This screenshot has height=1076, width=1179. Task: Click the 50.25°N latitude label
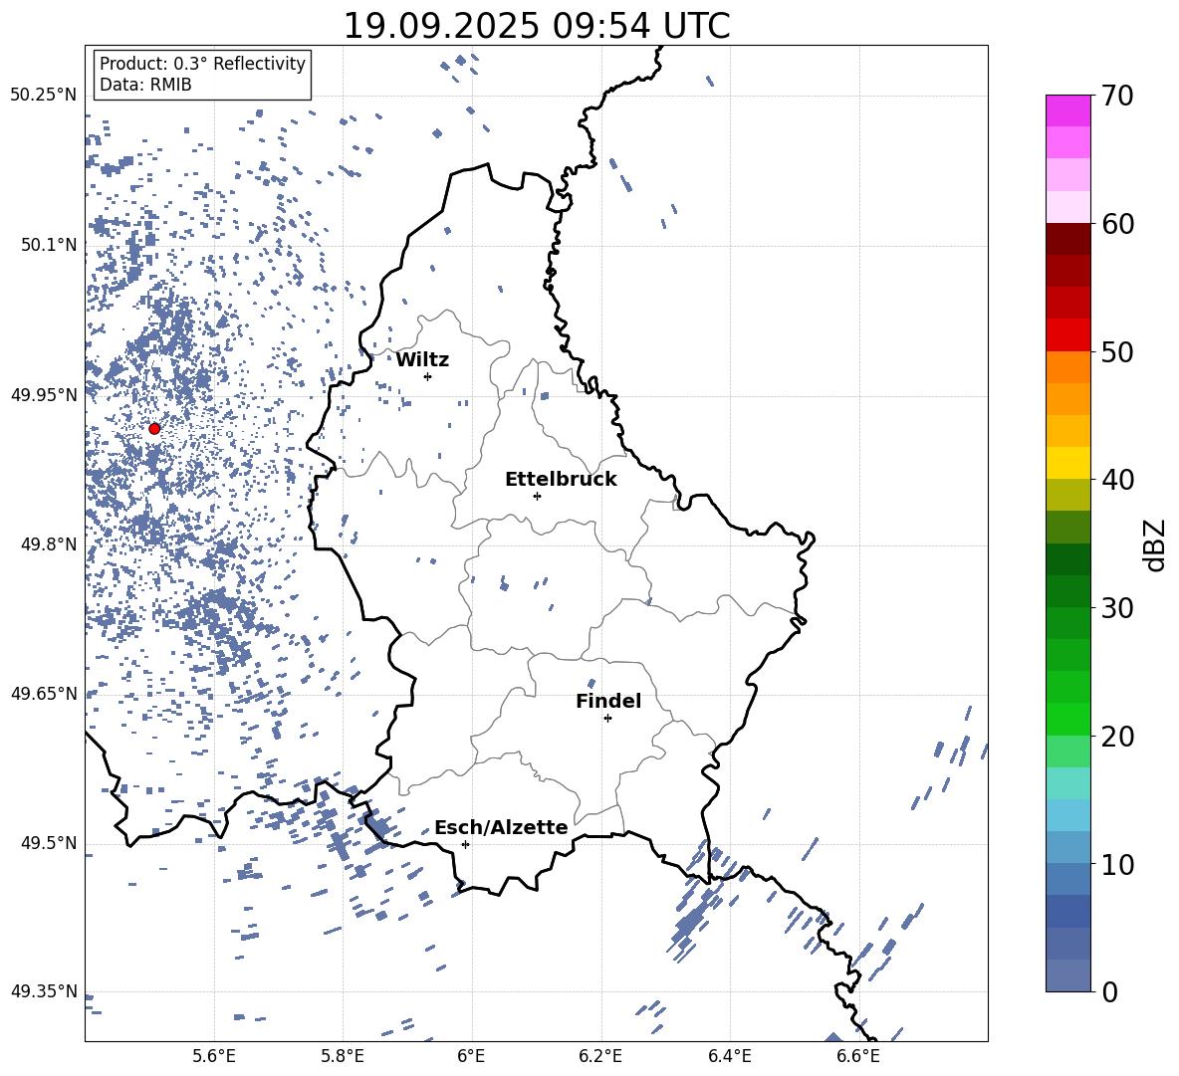[x=44, y=96]
